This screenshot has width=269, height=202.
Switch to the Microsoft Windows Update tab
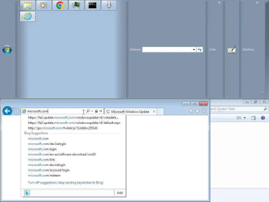130,112
